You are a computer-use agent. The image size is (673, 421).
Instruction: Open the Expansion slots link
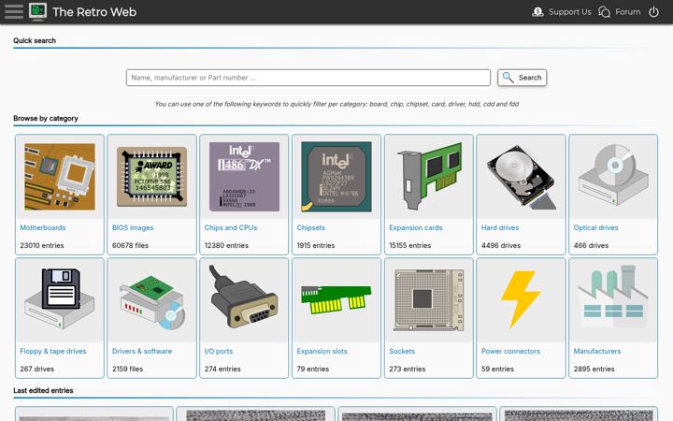322,351
